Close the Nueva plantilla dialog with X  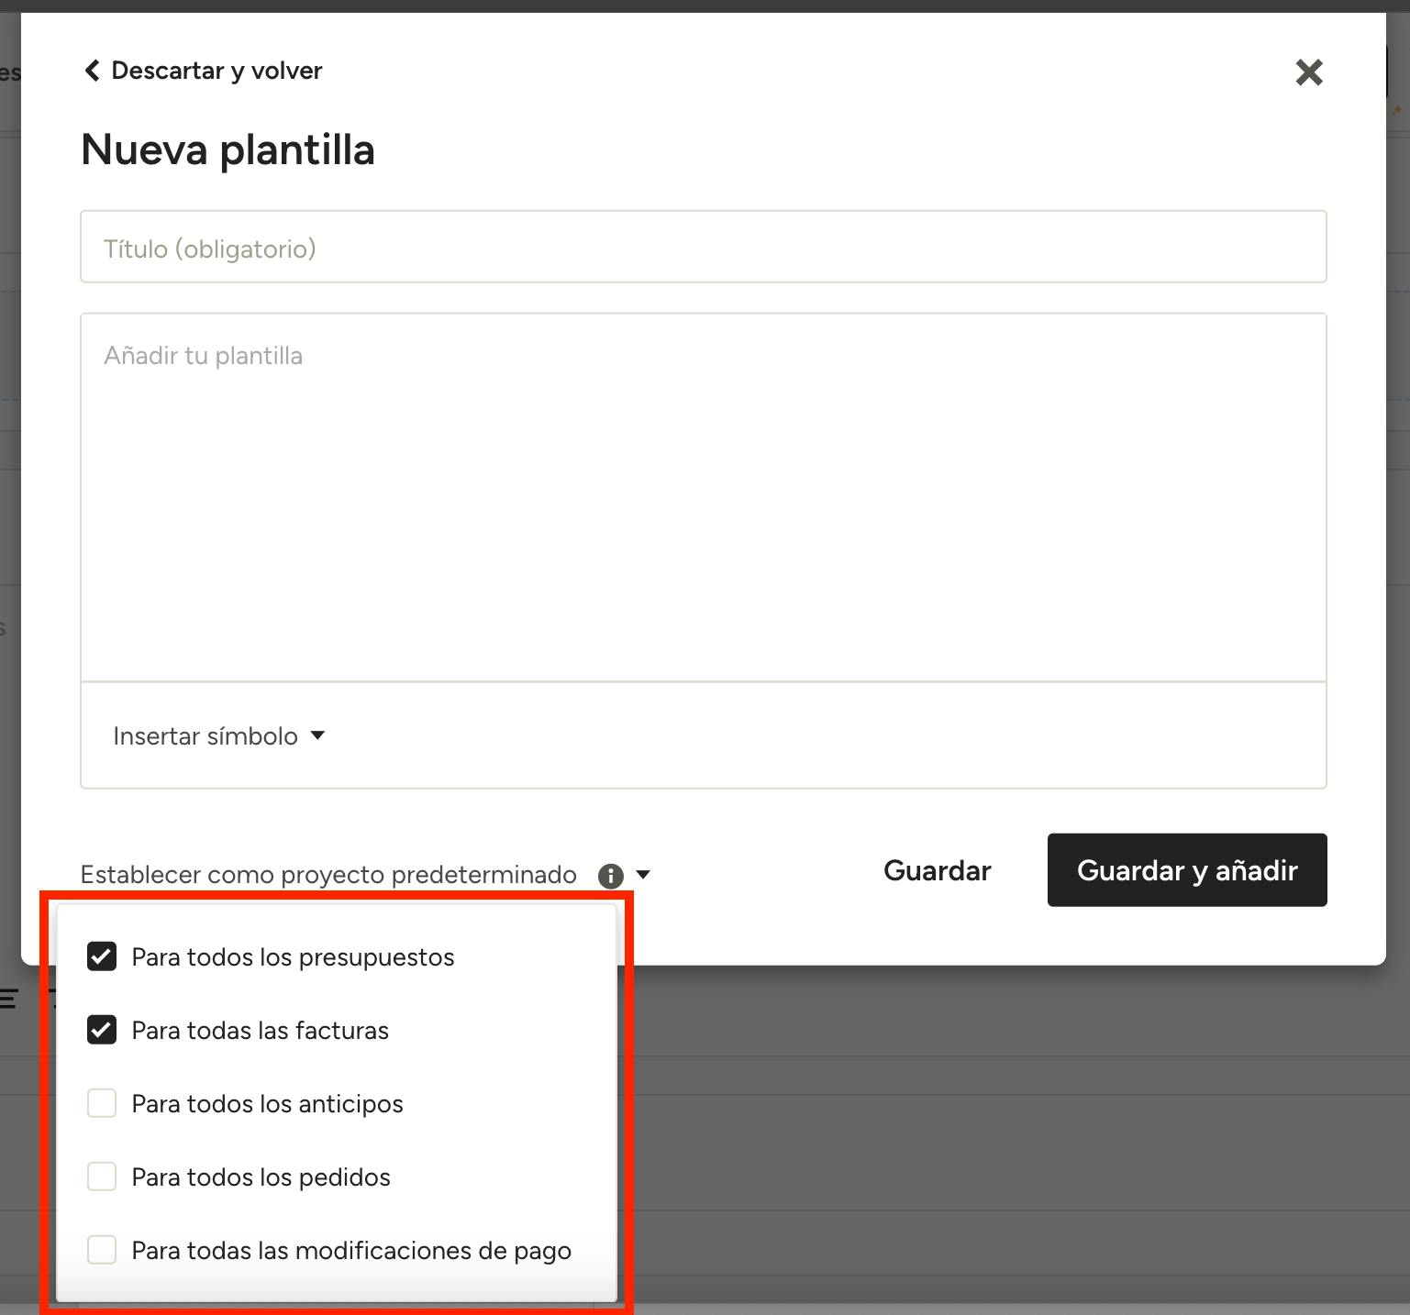click(x=1309, y=72)
